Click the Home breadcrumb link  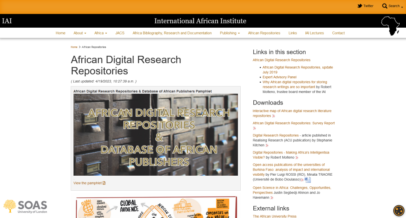(74, 47)
